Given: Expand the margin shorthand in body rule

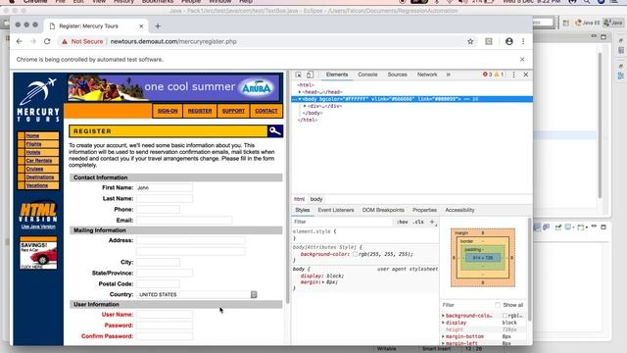Looking at the screenshot, I should (x=323, y=282).
